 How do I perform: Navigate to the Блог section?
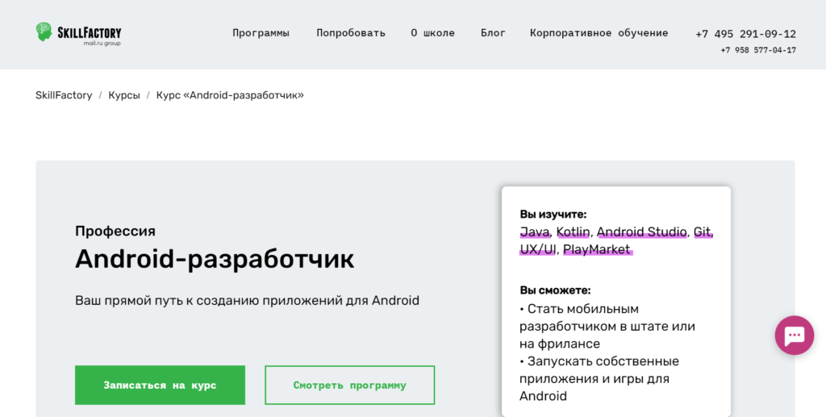pyautogui.click(x=493, y=33)
